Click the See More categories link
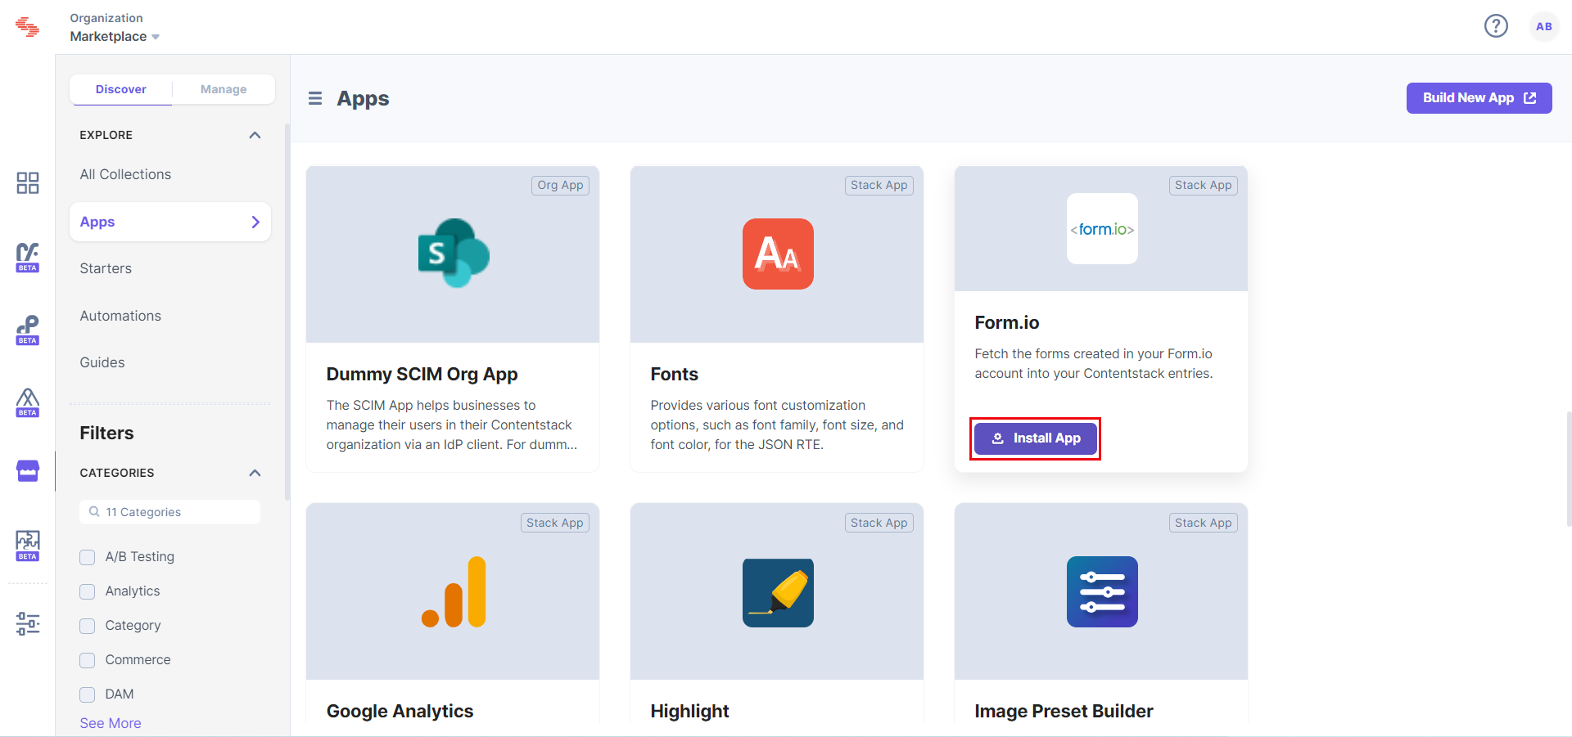The width and height of the screenshot is (1572, 737). (x=111, y=723)
